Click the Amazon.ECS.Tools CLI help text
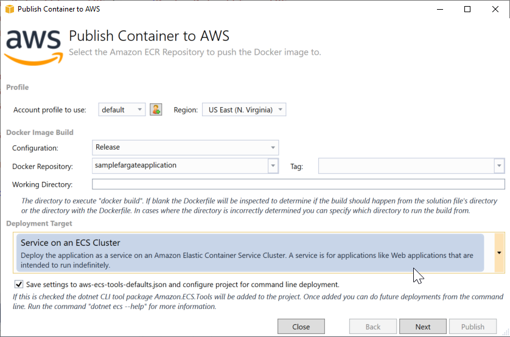This screenshot has height=337, width=510. [x=258, y=302]
